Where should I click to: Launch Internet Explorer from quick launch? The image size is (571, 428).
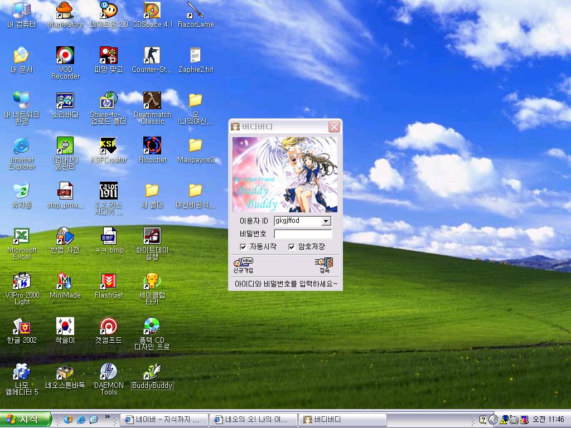pos(81,420)
